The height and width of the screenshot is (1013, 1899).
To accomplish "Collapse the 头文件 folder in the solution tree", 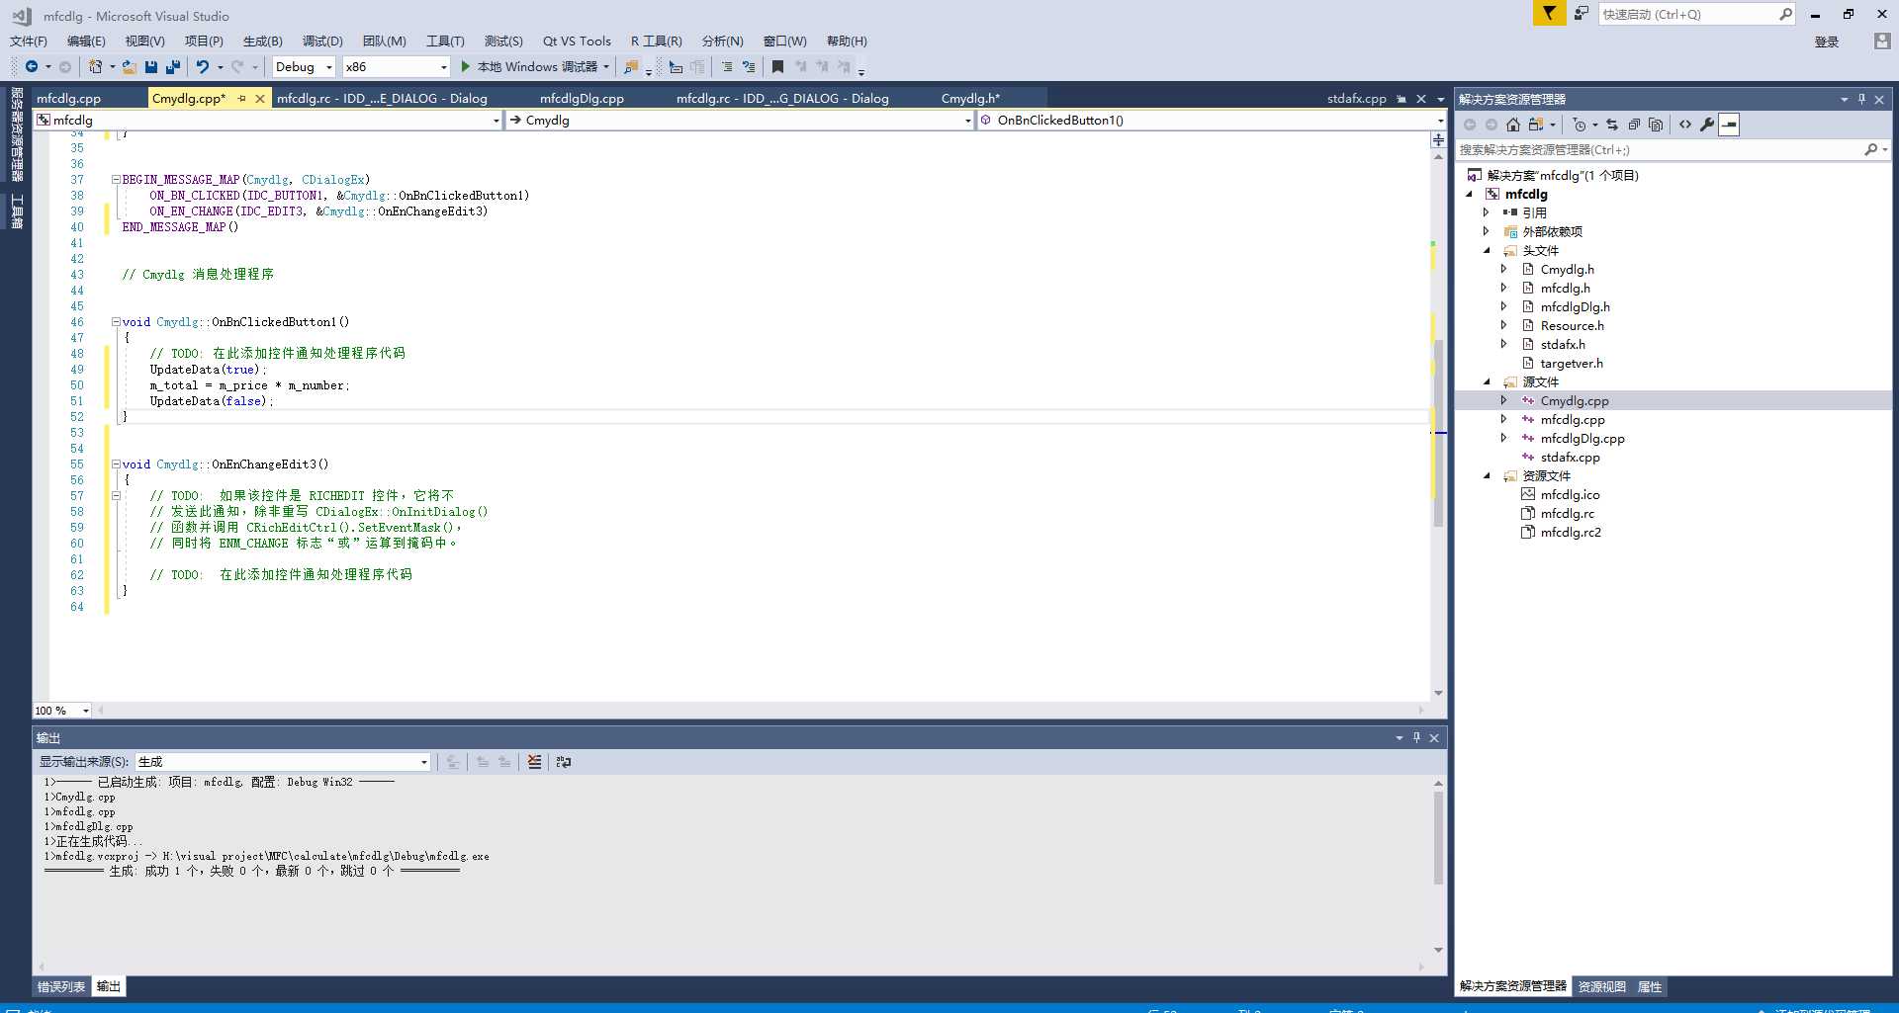I will [x=1486, y=250].
